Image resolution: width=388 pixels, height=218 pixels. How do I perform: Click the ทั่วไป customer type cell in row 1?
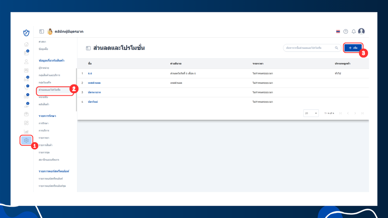tap(338, 73)
